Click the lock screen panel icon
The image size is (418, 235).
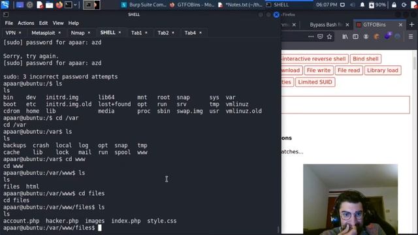(394, 5)
